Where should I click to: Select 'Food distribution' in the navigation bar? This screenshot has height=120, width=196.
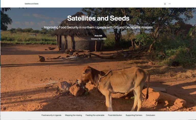115,115
